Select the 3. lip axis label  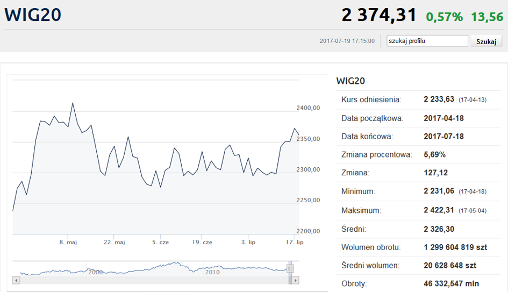pos(248,242)
